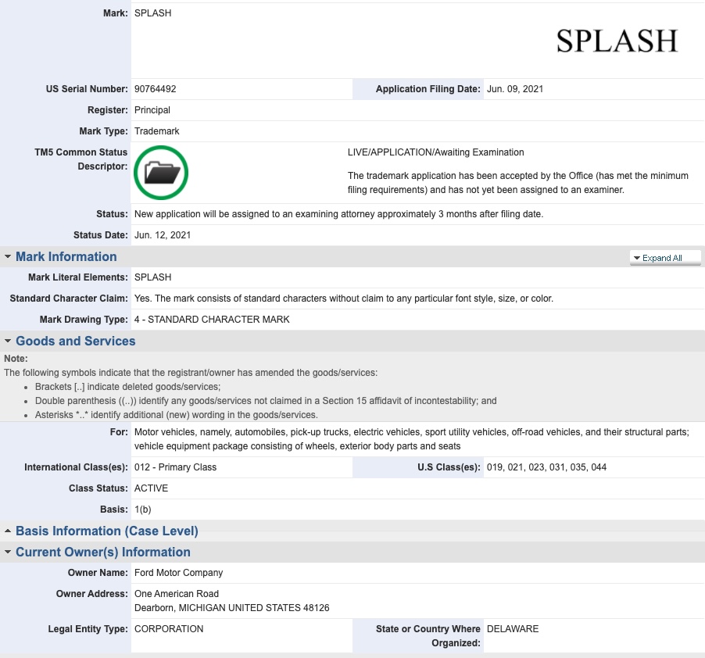The height and width of the screenshot is (658, 705).
Task: Click the Motor vehicles goods description
Action: (x=411, y=439)
